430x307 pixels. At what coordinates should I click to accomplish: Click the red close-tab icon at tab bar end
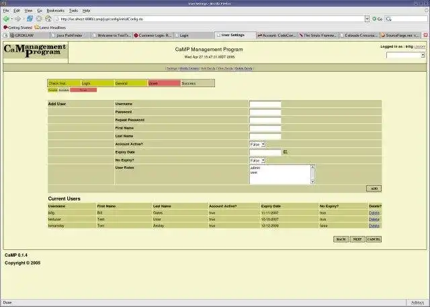pyautogui.click(x=425, y=35)
